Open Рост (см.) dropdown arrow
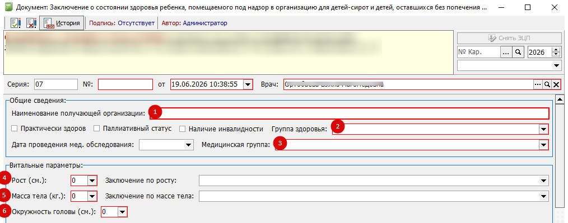 click(x=92, y=180)
